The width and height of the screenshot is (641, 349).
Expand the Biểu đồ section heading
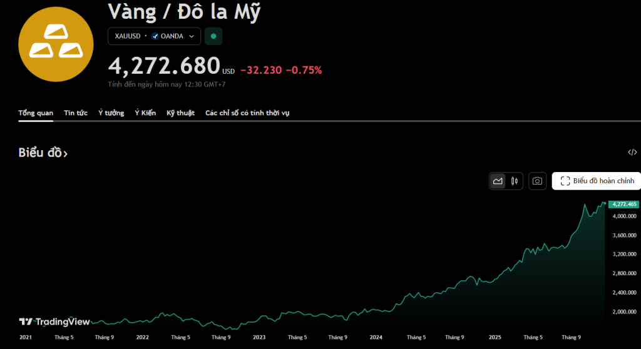(43, 153)
